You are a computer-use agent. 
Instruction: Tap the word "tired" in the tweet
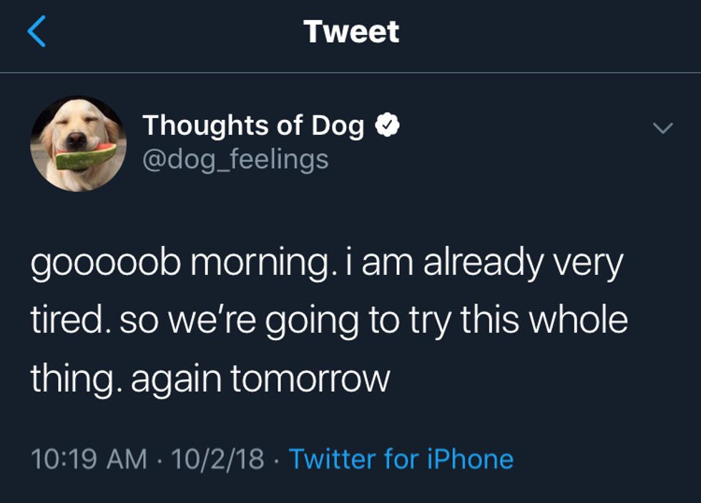(x=68, y=321)
